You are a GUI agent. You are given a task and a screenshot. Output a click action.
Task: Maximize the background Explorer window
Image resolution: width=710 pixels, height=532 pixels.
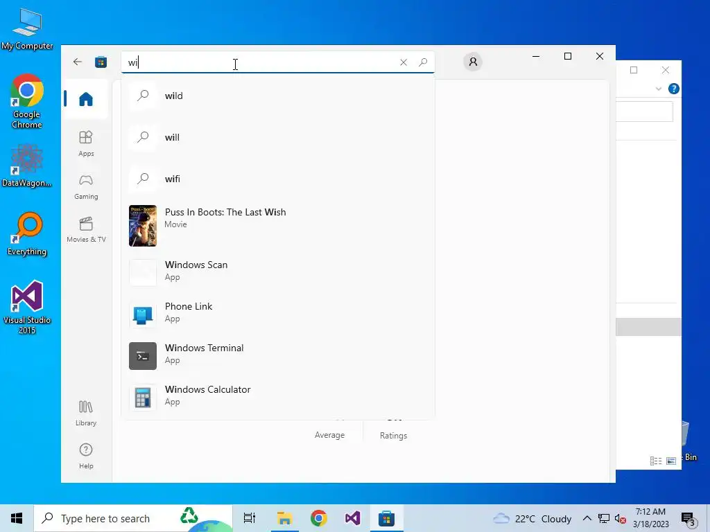point(634,70)
